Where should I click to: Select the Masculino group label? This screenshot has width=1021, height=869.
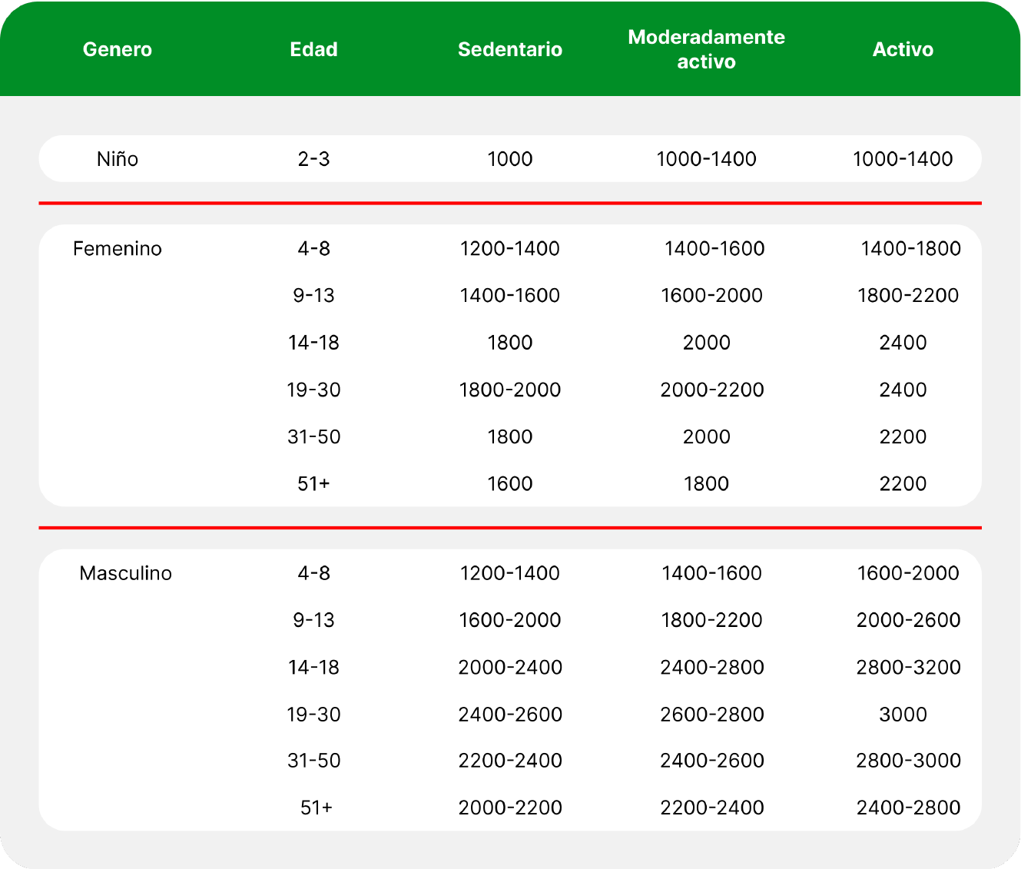(125, 573)
